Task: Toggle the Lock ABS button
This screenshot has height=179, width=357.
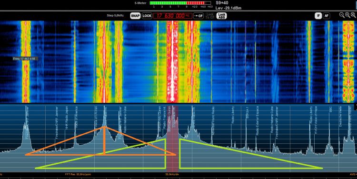Action: [221, 16]
